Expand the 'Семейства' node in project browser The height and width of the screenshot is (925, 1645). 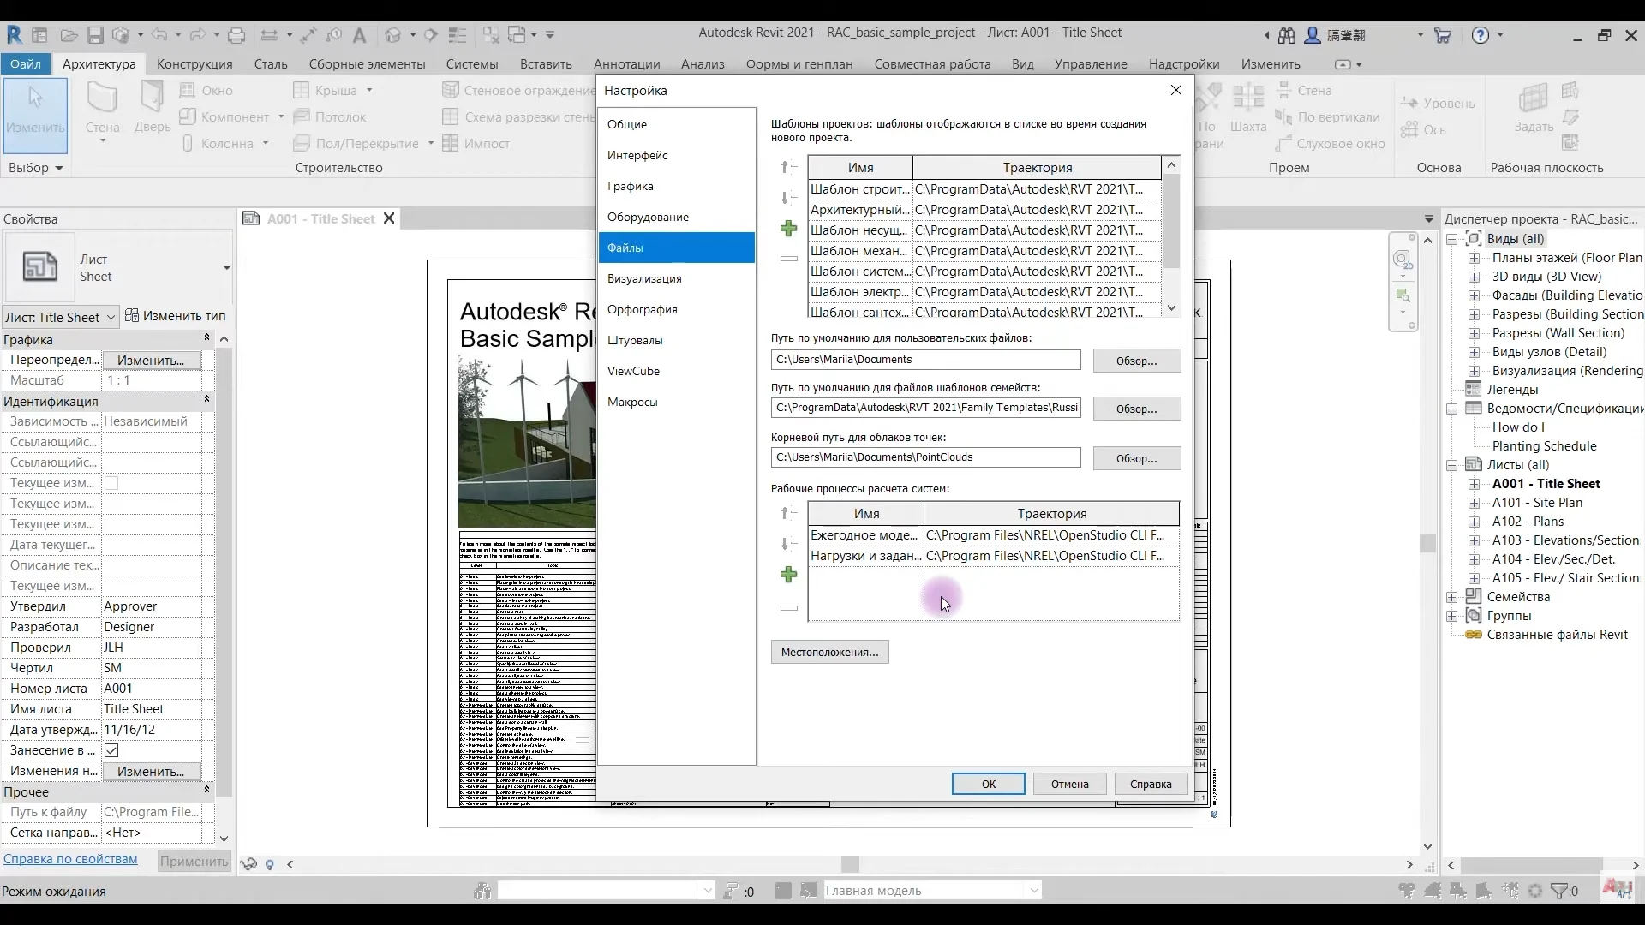point(1452,597)
